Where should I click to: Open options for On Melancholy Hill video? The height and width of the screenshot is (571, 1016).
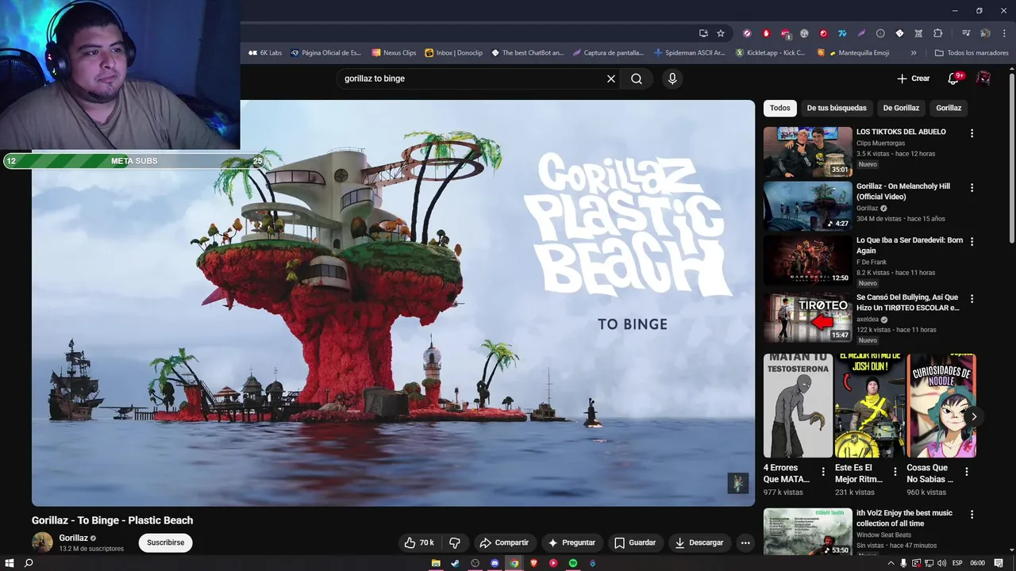972,188
